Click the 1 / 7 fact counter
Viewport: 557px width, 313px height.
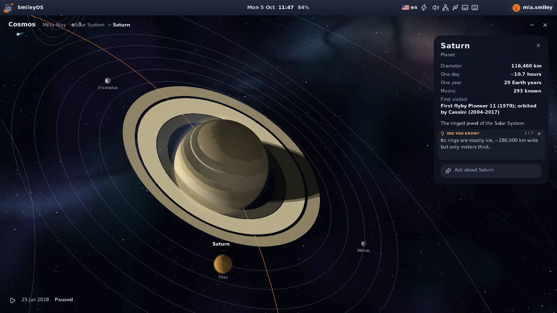pyautogui.click(x=529, y=133)
